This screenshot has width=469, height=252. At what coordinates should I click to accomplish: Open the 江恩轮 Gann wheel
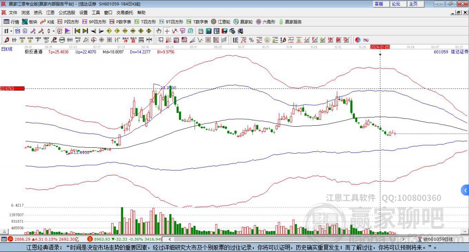221,22
